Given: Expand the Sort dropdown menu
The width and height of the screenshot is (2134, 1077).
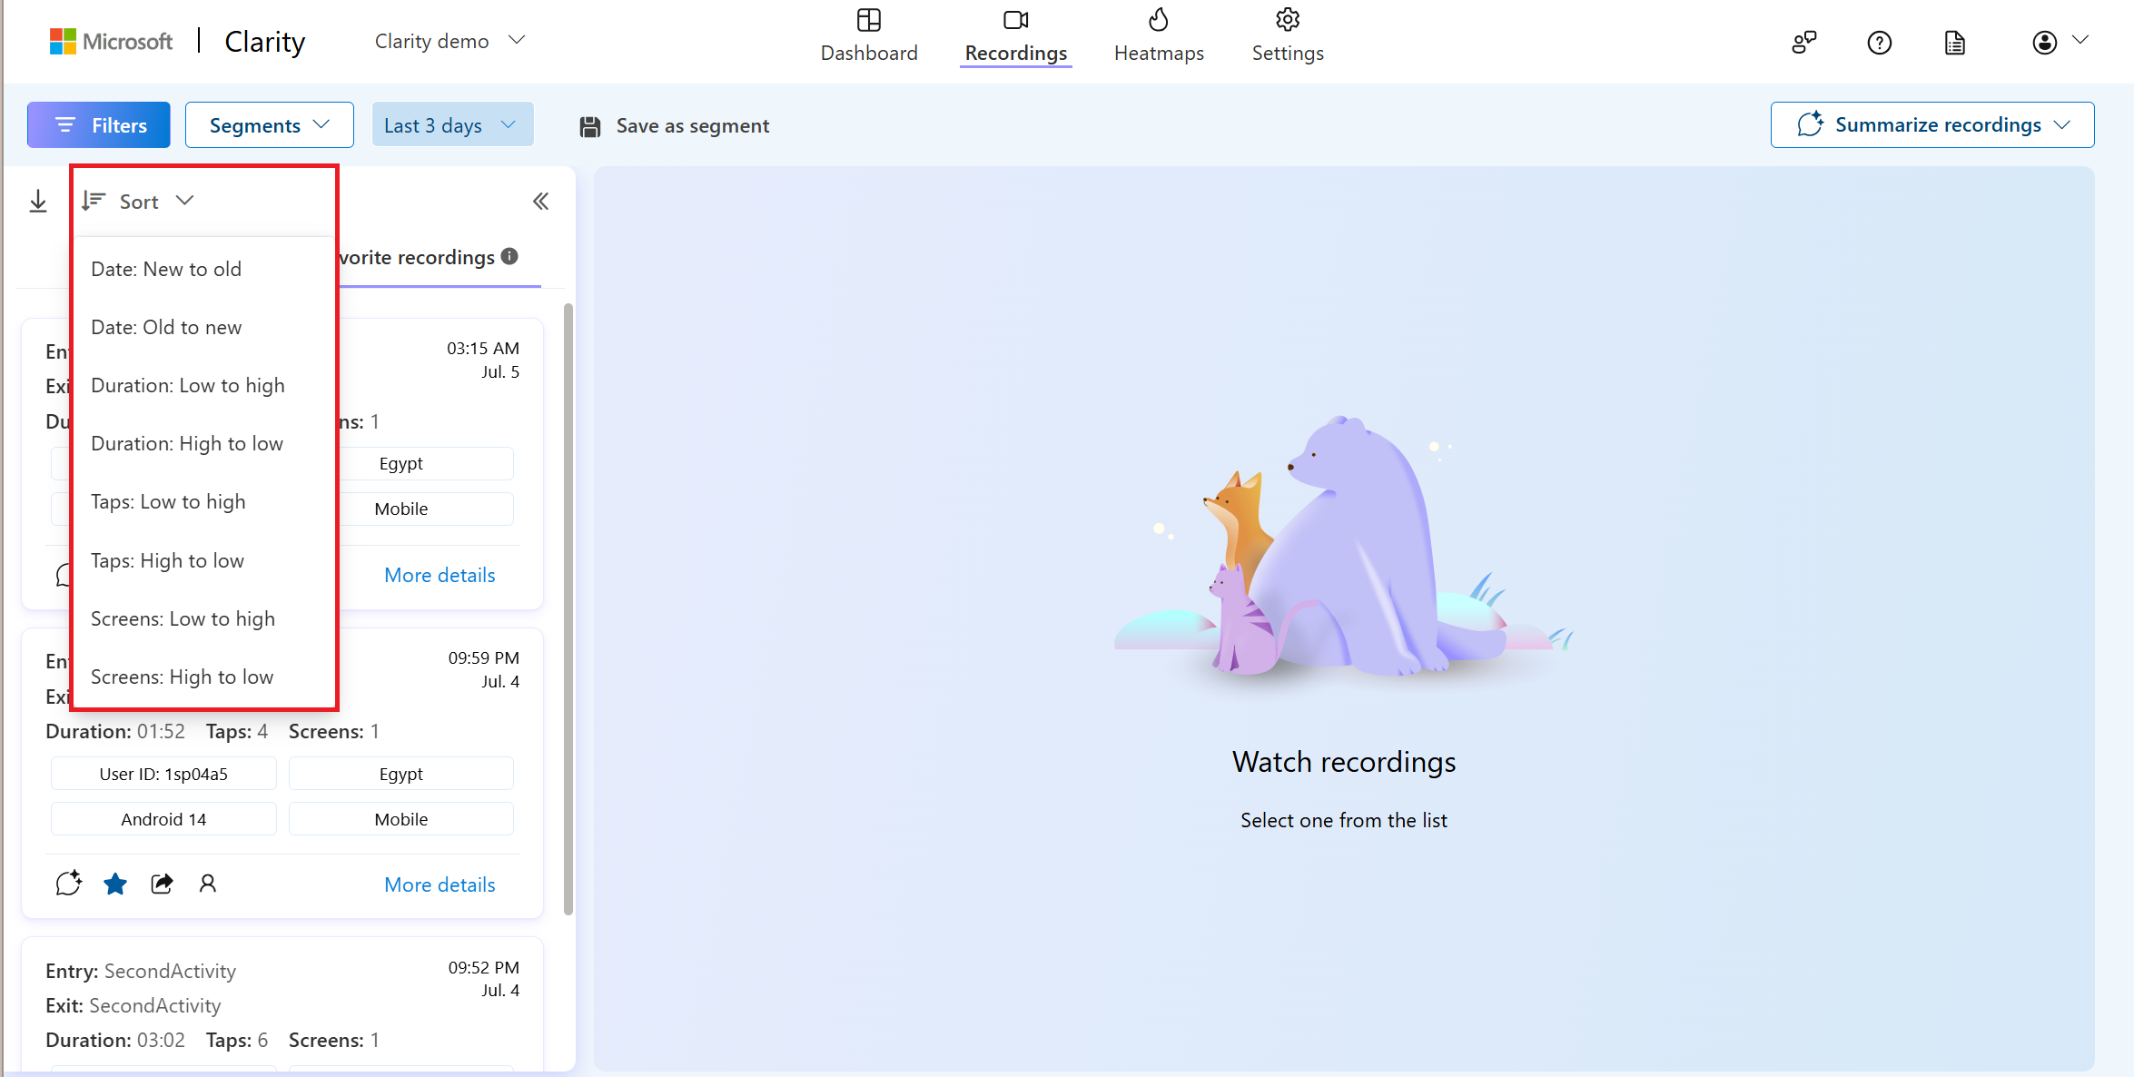Looking at the screenshot, I should click(x=137, y=201).
